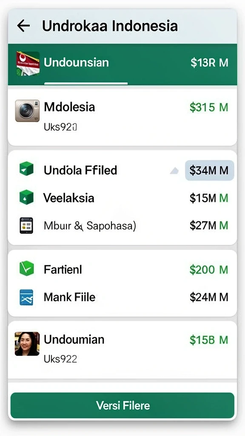Tap the green checkmark icon beside Fartienl

[27, 268]
